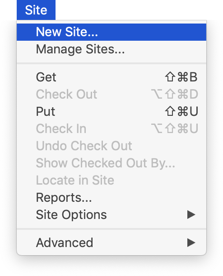Image resolution: width=223 pixels, height=276 pixels.
Task: Click the disabled Check In entry
Action: click(x=111, y=128)
